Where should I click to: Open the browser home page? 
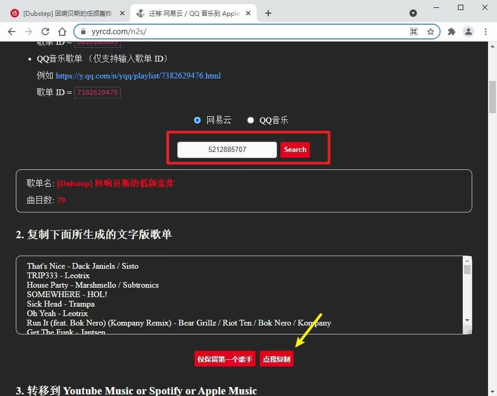tap(62, 32)
